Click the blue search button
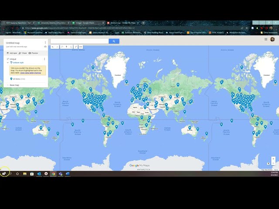The image size is (279, 209). pos(114,41)
